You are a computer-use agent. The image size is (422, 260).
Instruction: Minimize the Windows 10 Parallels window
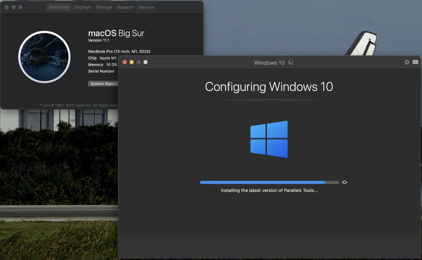[131, 62]
